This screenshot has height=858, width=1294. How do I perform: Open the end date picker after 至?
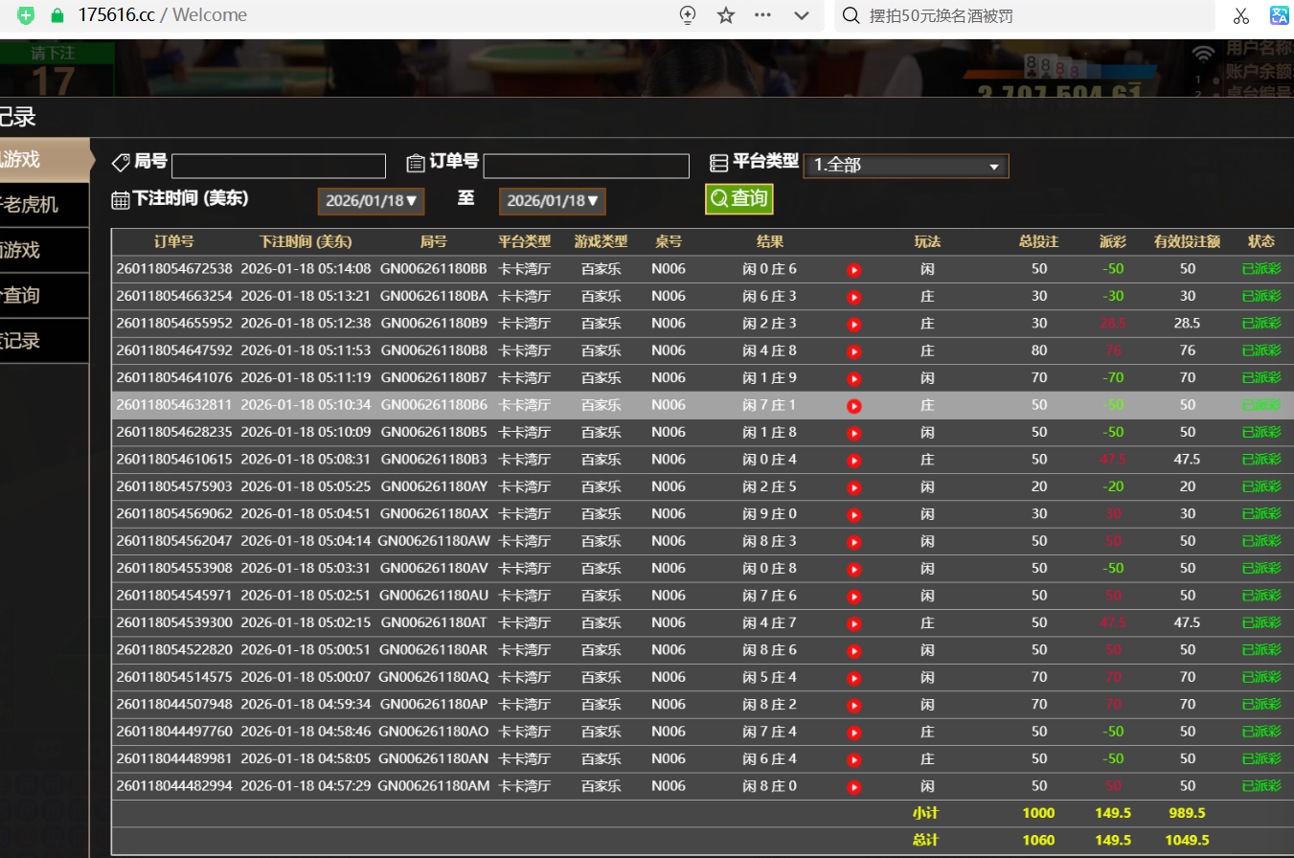[x=552, y=201]
